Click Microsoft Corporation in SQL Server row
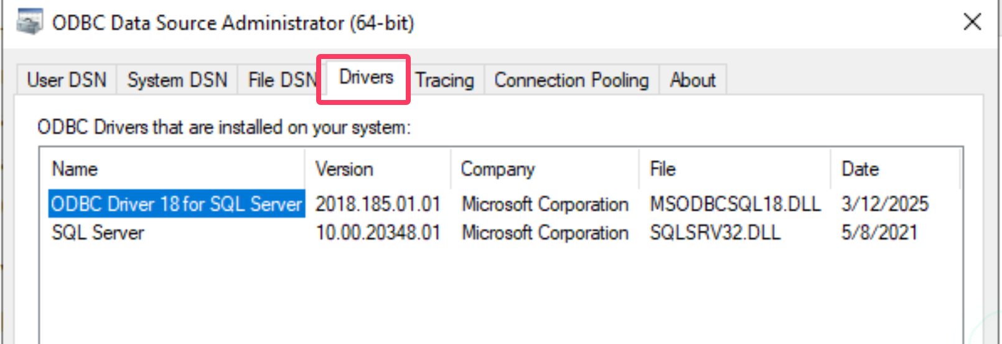 click(545, 233)
